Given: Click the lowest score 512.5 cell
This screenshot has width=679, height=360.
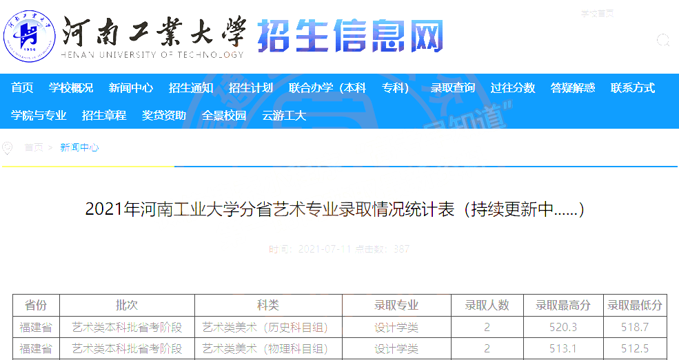Looking at the screenshot, I should pyautogui.click(x=635, y=348).
